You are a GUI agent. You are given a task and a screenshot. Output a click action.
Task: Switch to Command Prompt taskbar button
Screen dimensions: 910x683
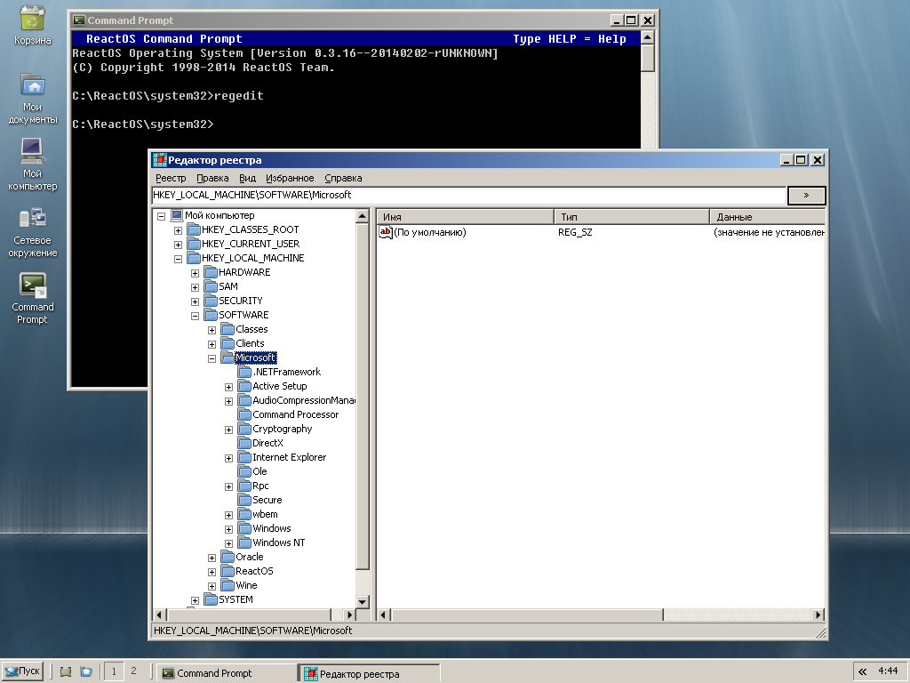click(x=226, y=673)
